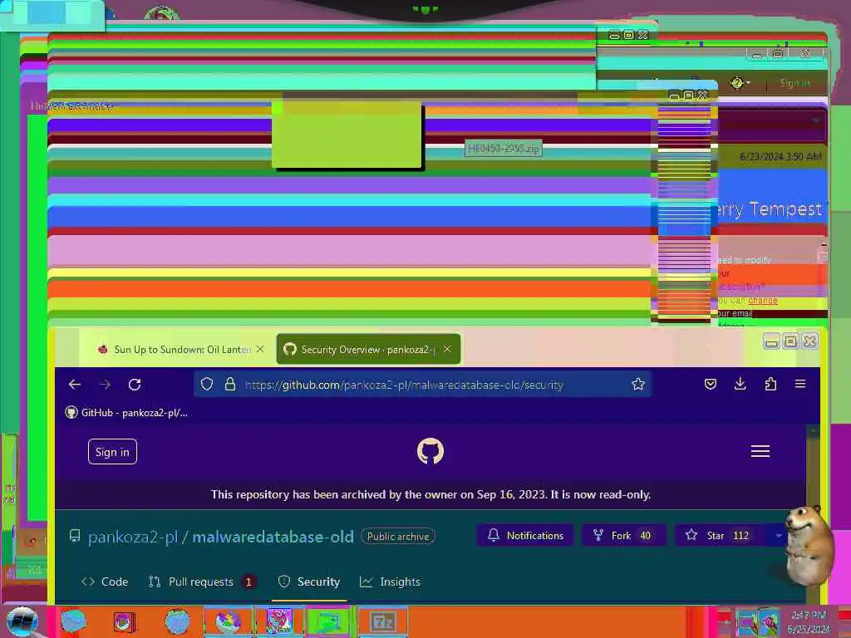
Task: Click the repository archived notice text
Action: tap(430, 494)
